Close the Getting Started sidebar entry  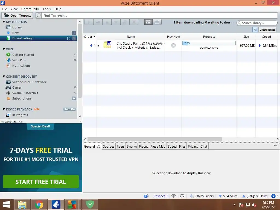click(75, 54)
